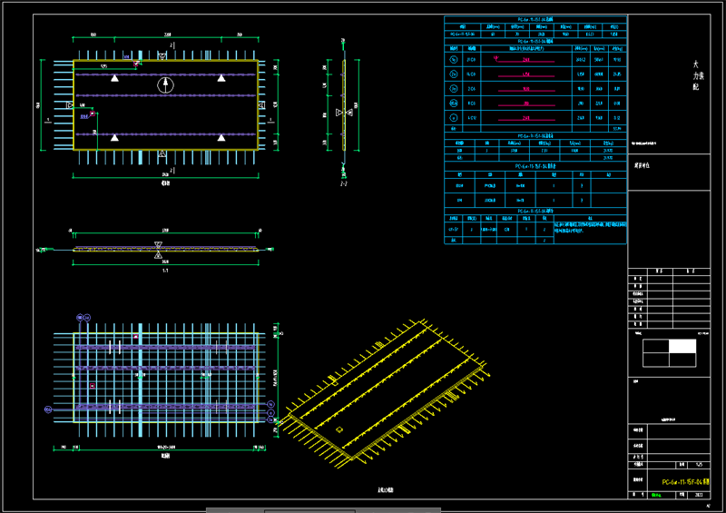
Task: Click the right section-cut triangle on the plan view
Action: 261,105
